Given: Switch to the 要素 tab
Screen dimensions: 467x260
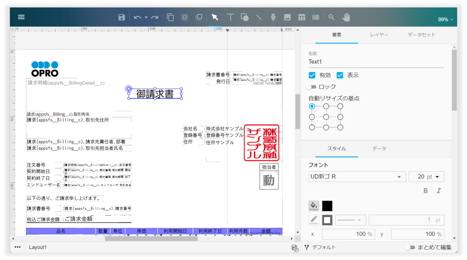Looking at the screenshot, I should click(x=337, y=35).
